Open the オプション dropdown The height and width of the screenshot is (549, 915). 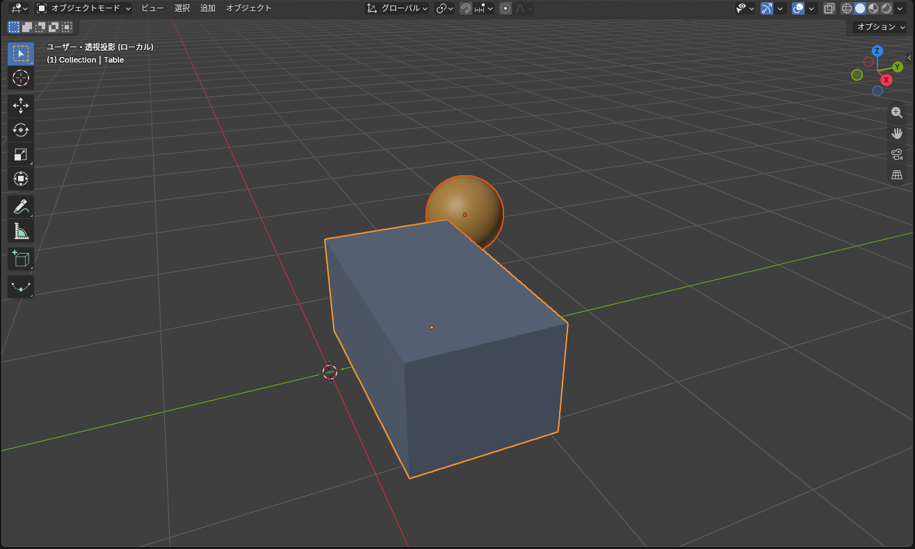[x=880, y=27]
